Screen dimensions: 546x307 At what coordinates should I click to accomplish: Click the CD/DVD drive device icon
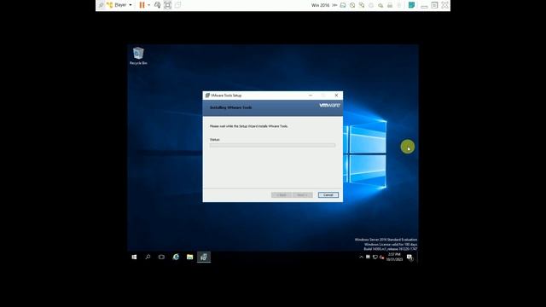[352, 5]
